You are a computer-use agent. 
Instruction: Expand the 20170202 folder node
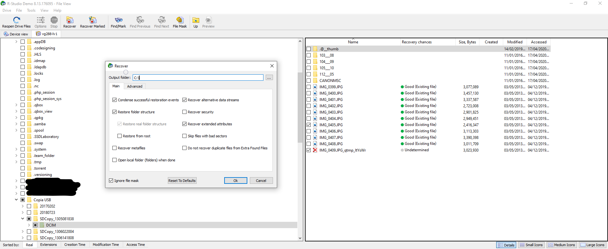[x=22, y=206]
